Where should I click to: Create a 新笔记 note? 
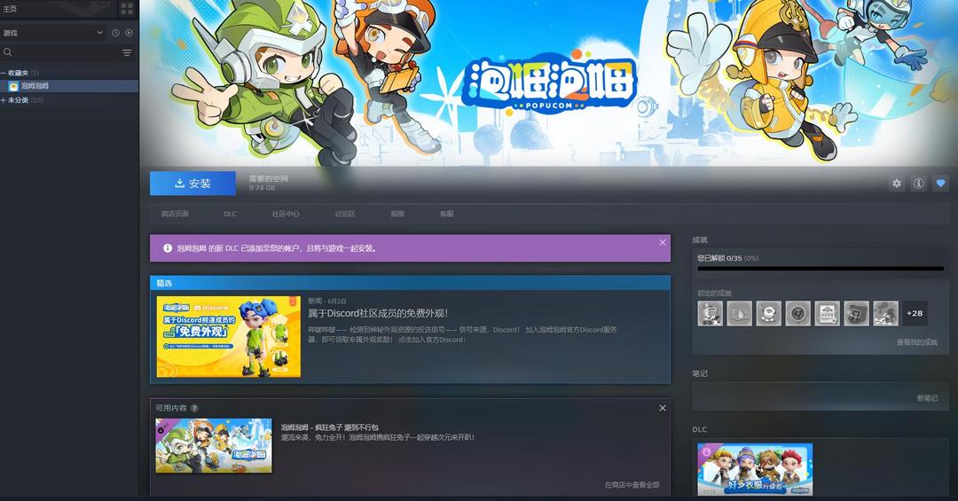pyautogui.click(x=927, y=398)
